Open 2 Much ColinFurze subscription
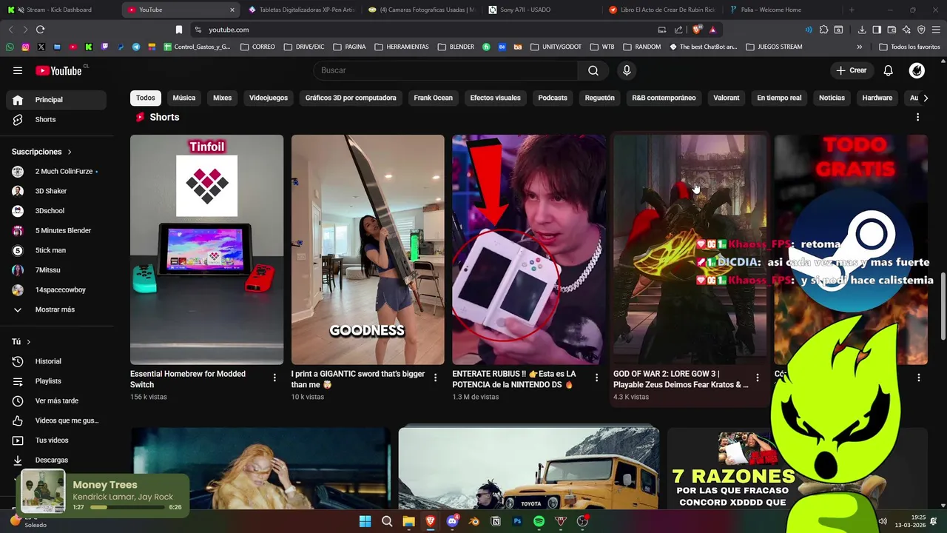 (x=57, y=171)
